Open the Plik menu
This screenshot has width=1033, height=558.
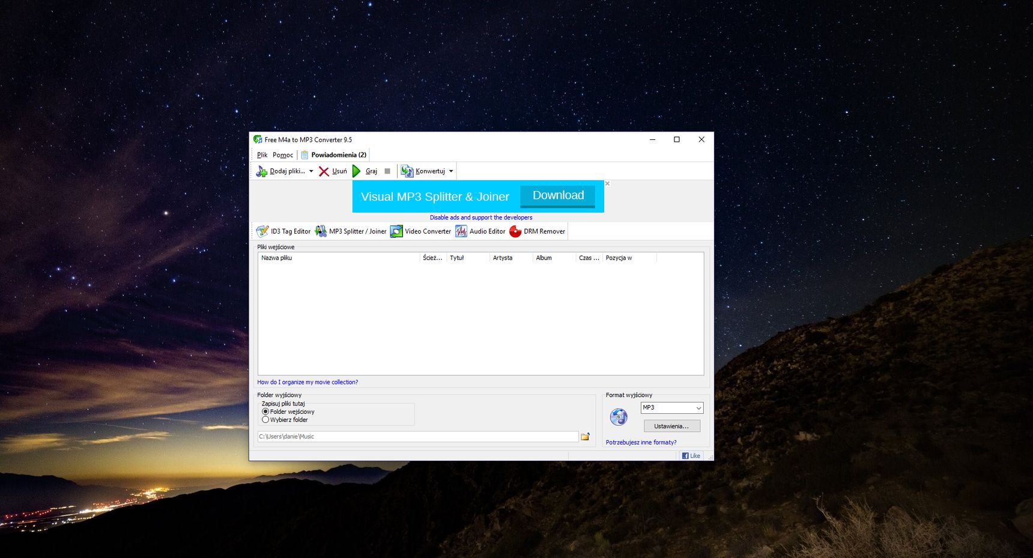262,155
